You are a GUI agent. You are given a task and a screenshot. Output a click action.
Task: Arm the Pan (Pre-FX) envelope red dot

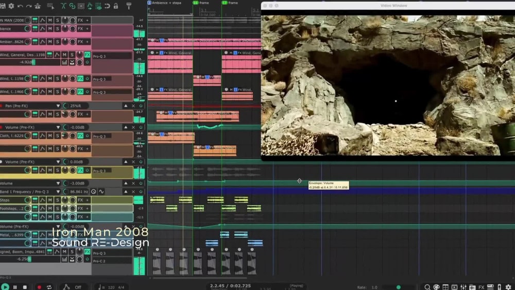[x=2, y=106]
